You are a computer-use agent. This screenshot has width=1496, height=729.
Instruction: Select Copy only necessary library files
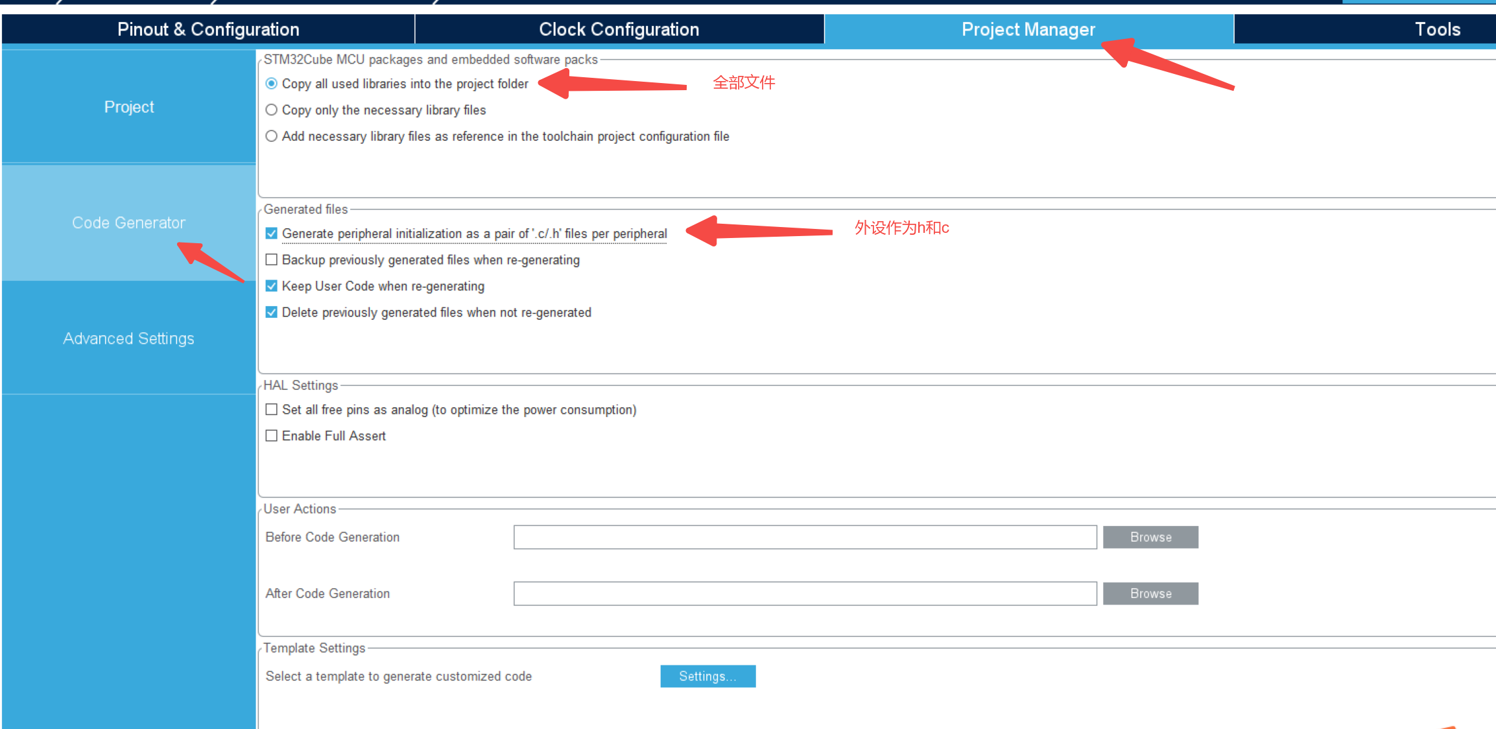[x=272, y=111]
